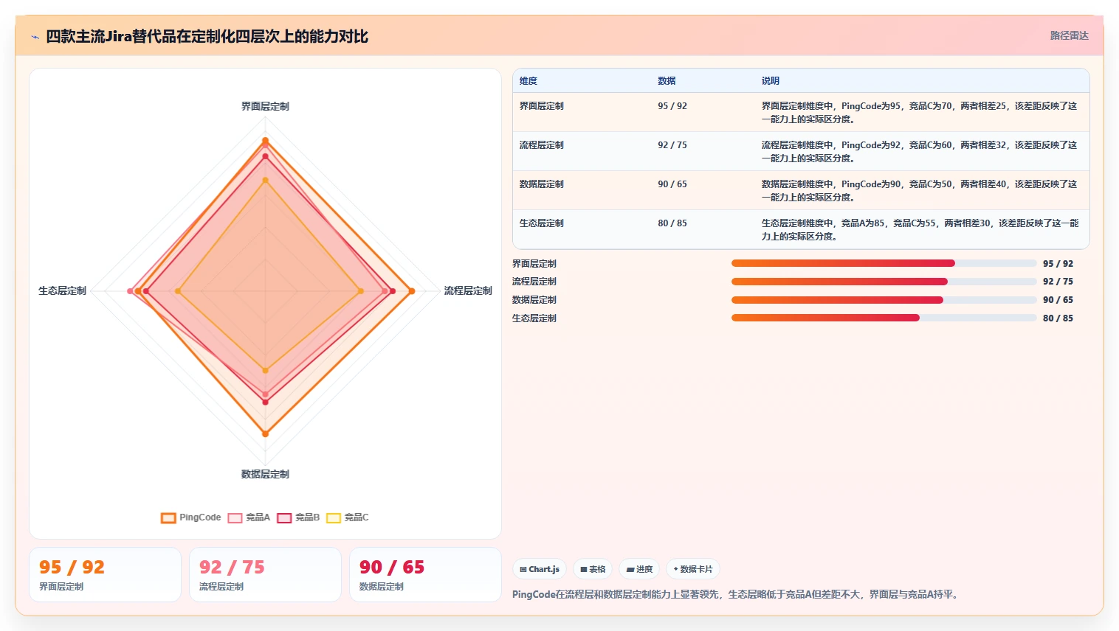Click the radar axis label 数据层定制
1119x631 pixels.
tap(265, 474)
